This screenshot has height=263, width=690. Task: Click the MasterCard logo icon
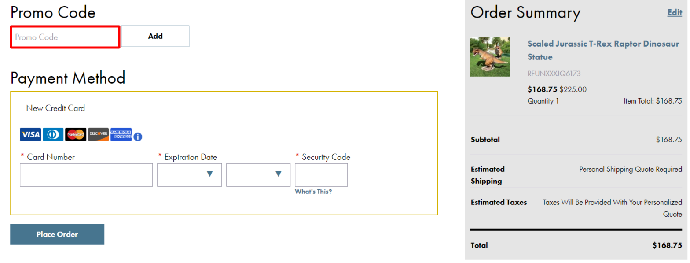pos(76,134)
